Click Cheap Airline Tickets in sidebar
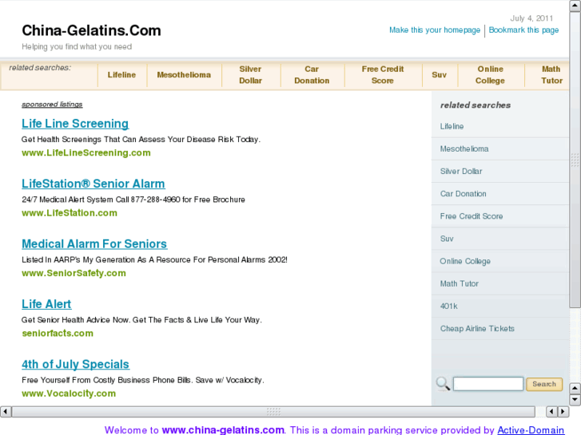 (x=477, y=329)
